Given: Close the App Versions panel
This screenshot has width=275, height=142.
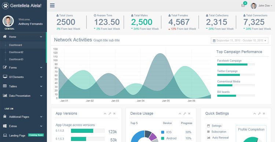Looking at the screenshot, I should click(114, 114).
